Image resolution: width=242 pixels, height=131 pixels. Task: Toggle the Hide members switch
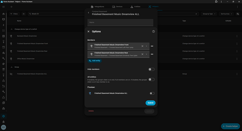point(152,69)
